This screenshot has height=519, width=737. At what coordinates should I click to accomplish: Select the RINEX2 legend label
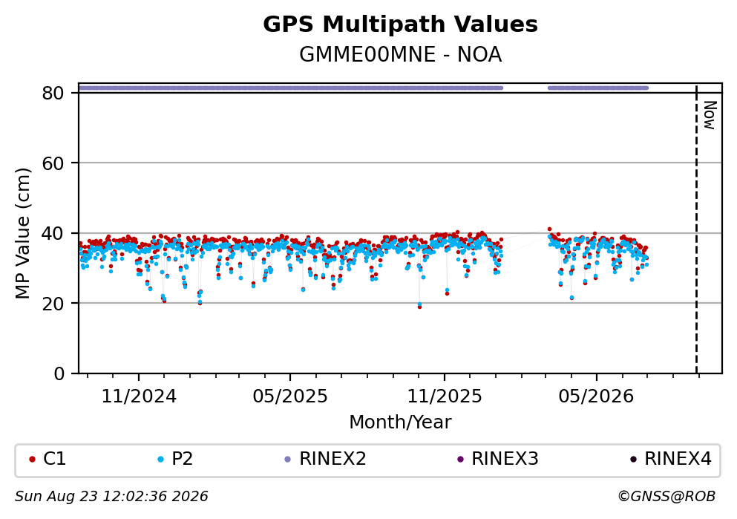coord(333,459)
